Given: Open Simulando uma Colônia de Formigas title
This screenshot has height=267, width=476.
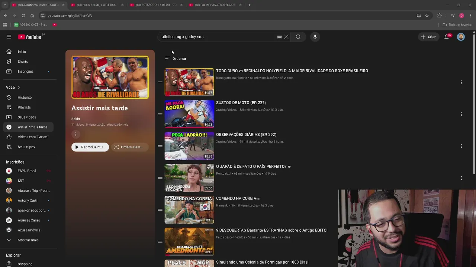Looking at the screenshot, I should [262, 262].
